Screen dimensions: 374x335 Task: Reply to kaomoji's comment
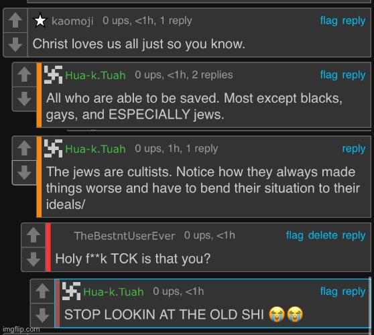pyautogui.click(x=353, y=21)
